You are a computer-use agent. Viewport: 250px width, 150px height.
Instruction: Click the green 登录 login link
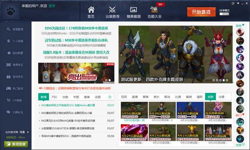[x=52, y=6]
